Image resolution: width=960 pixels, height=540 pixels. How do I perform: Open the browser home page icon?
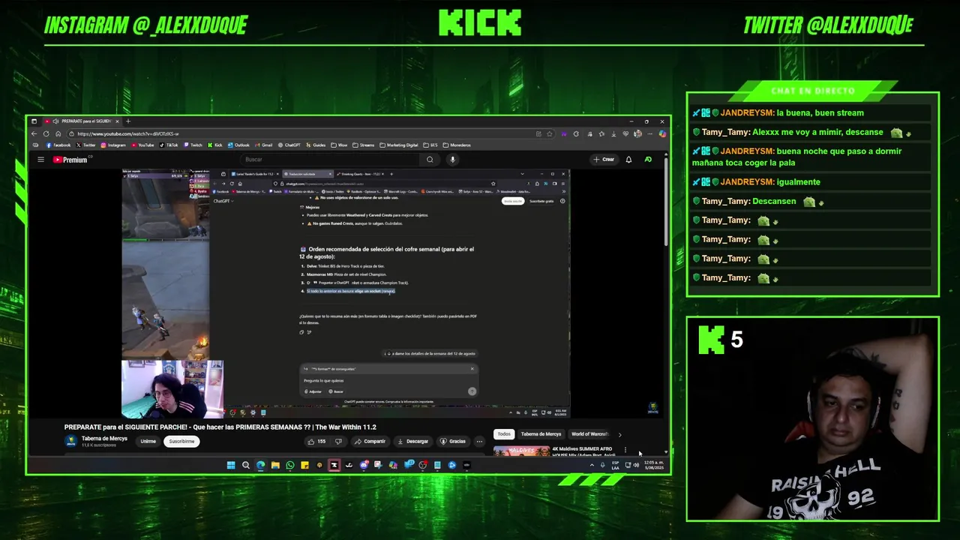58,133
